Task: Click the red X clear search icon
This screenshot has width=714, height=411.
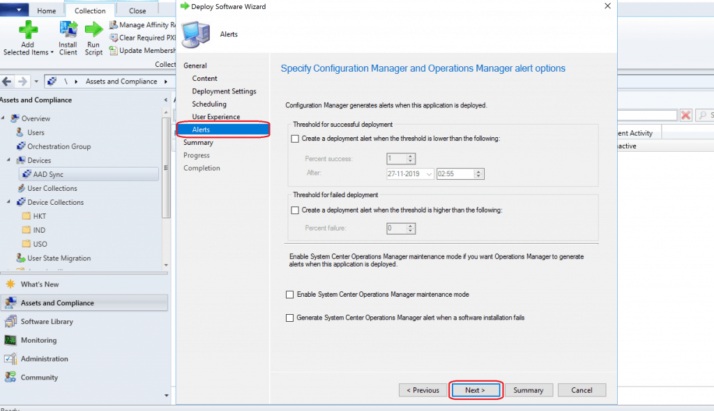Action: coord(686,115)
